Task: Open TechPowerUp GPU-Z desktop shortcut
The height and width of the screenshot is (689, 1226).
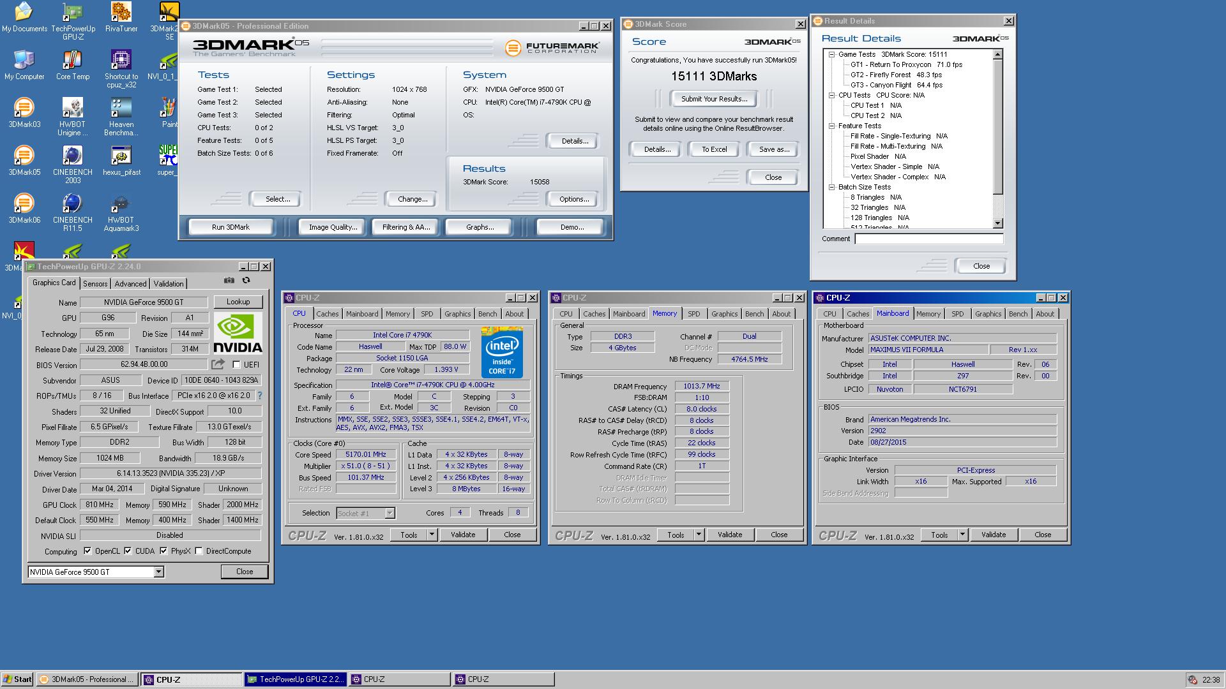Action: point(73,21)
